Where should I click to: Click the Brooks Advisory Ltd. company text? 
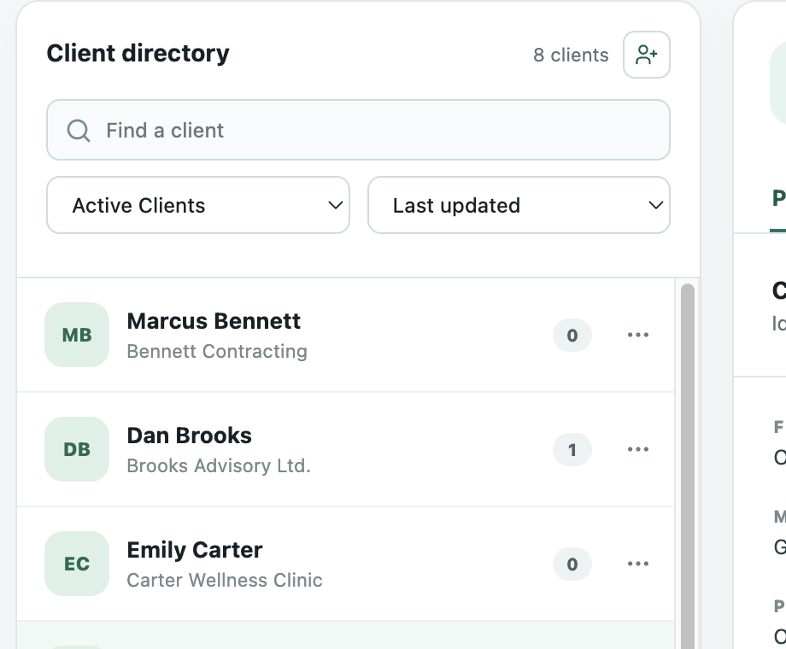tap(219, 465)
